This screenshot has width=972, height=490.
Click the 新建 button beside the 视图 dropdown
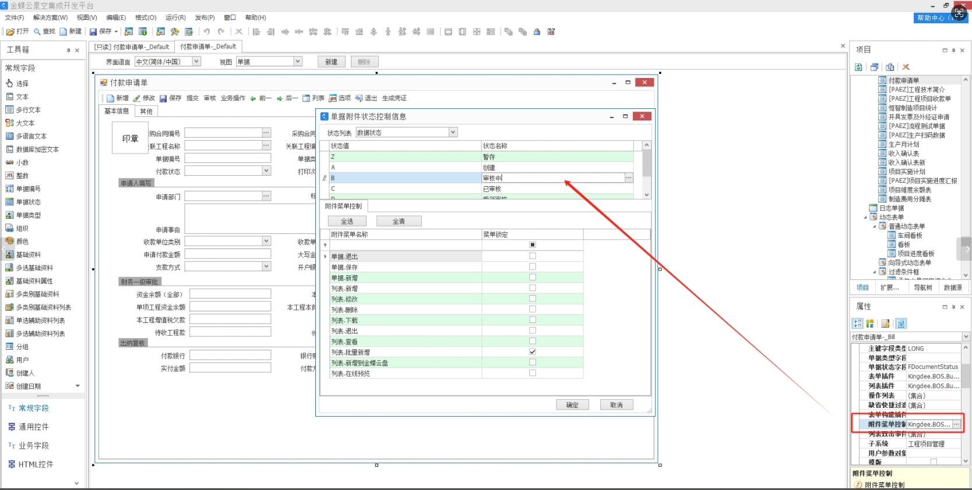pos(332,62)
